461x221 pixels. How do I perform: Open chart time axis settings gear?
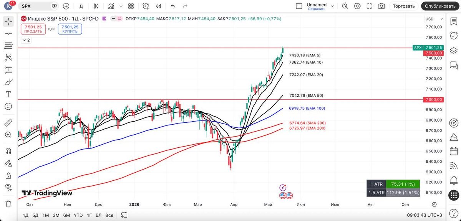point(434,205)
